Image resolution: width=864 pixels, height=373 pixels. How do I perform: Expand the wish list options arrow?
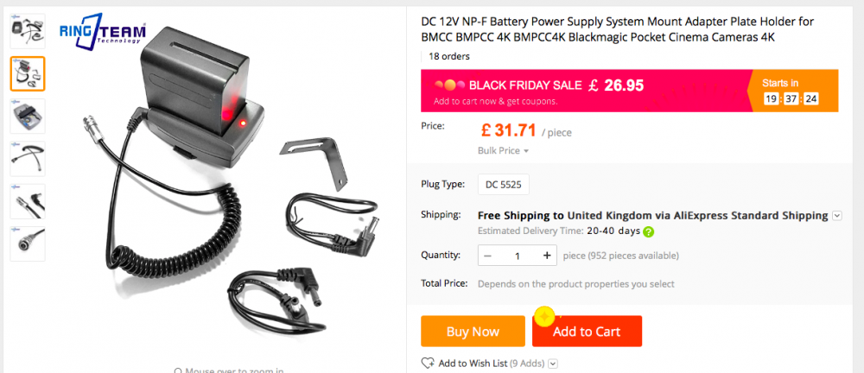553,364
